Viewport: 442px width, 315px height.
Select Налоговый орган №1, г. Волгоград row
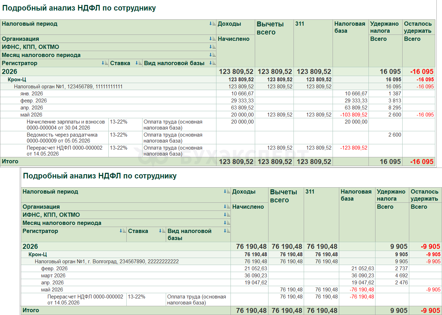(x=107, y=262)
